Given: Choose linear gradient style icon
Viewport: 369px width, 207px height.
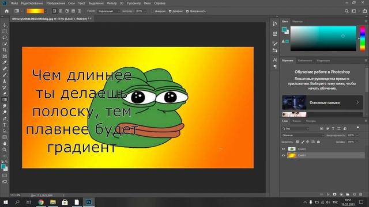Looking at the screenshot, I should (x=54, y=11).
